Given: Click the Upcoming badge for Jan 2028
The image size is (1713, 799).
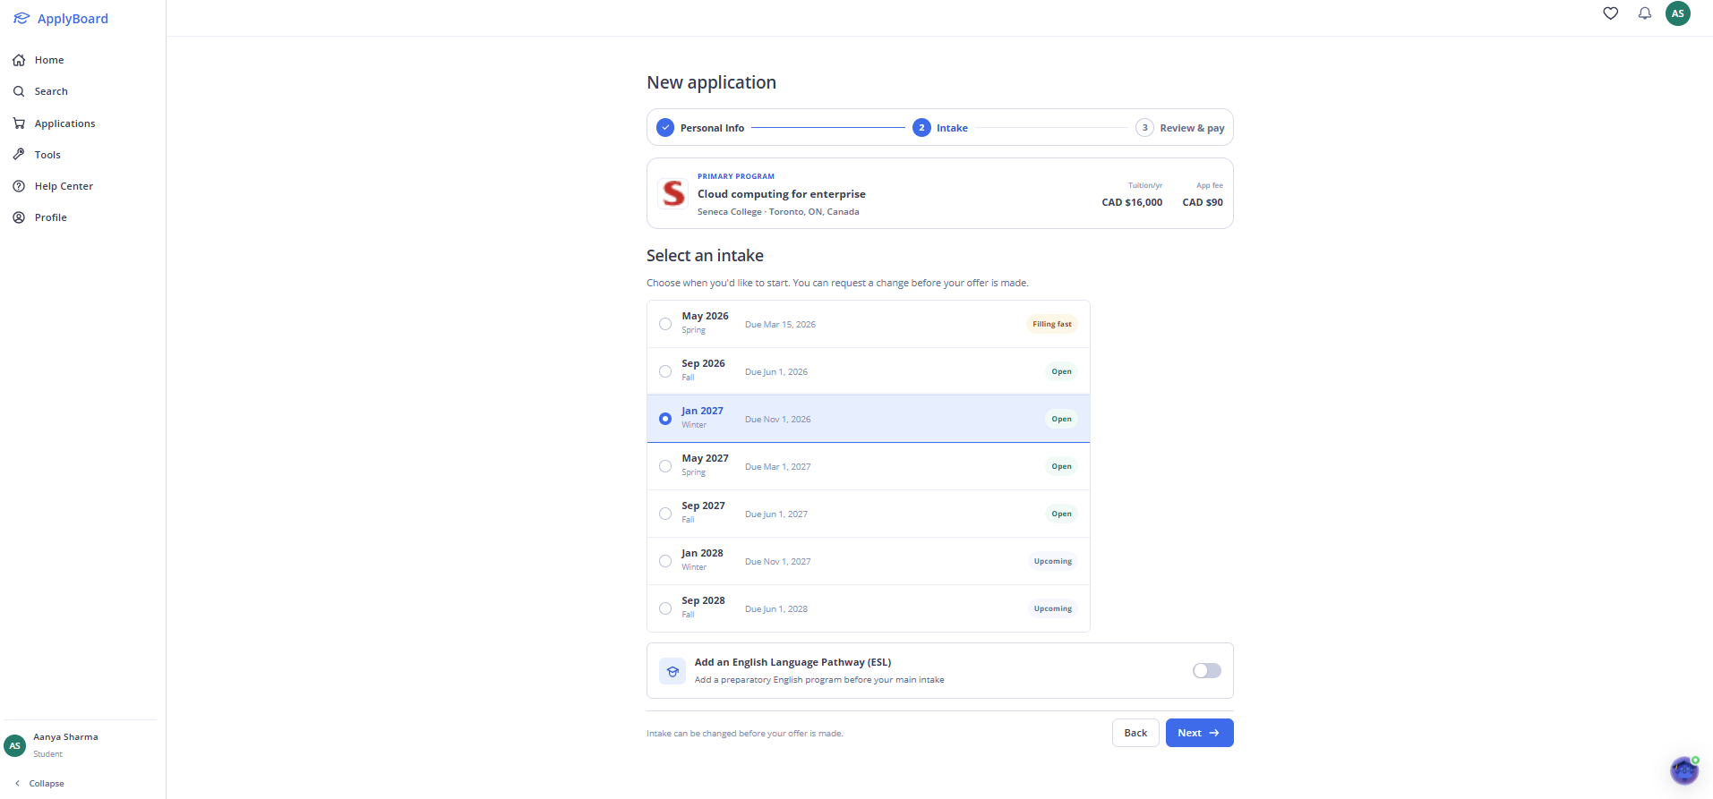Looking at the screenshot, I should [x=1052, y=561].
